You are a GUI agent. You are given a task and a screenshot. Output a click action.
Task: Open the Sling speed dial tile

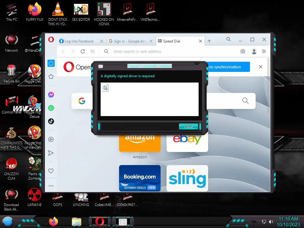[x=187, y=178]
